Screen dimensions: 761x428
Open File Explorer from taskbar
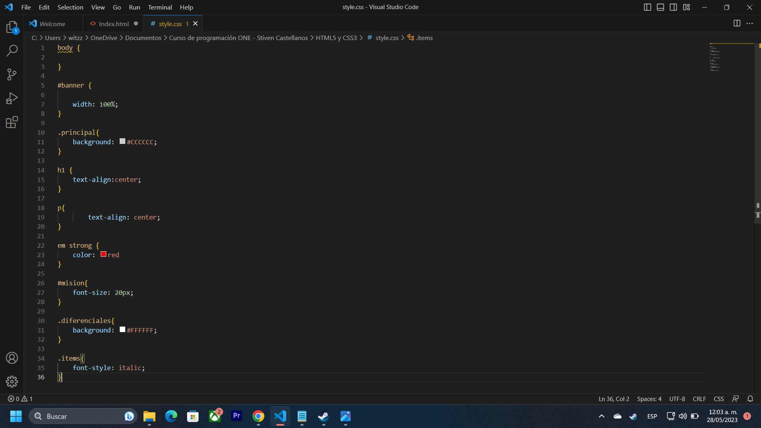point(149,416)
